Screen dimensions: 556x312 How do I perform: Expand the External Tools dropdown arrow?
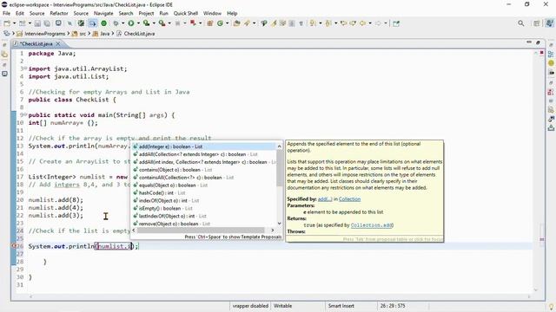coord(169,23)
